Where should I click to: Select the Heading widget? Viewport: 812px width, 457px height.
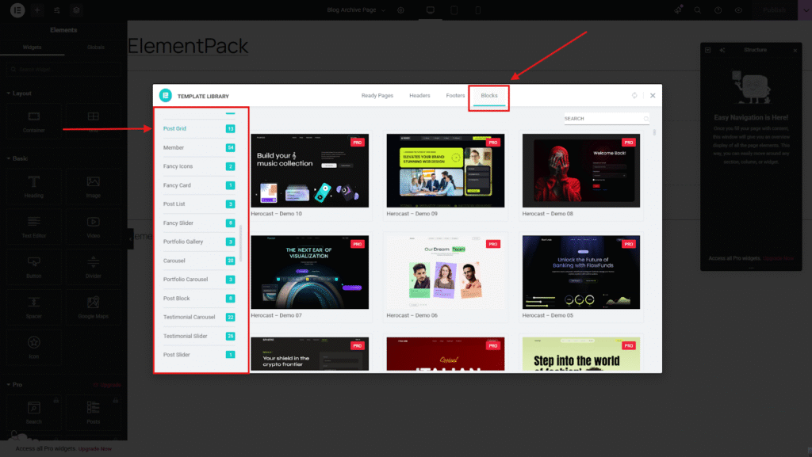[x=33, y=187]
